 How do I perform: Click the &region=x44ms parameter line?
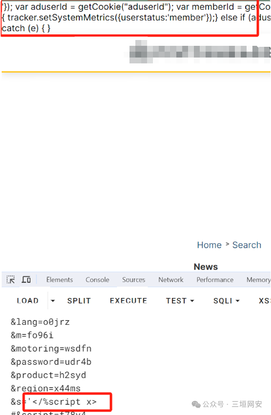45,388
